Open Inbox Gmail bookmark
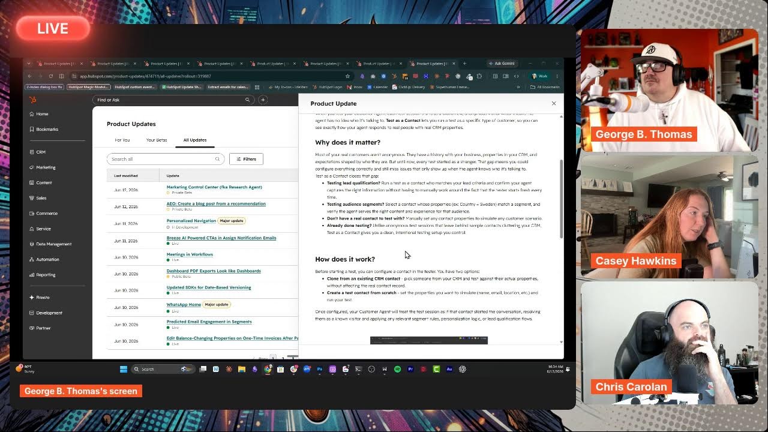 [x=355, y=87]
